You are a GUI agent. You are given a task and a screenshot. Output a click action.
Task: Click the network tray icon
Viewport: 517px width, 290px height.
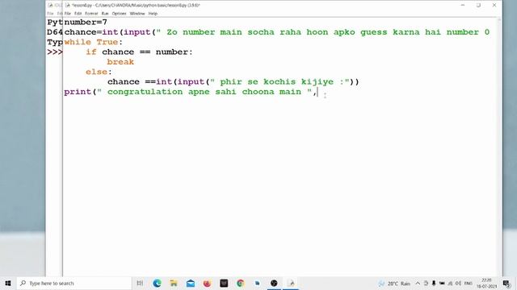(x=450, y=283)
